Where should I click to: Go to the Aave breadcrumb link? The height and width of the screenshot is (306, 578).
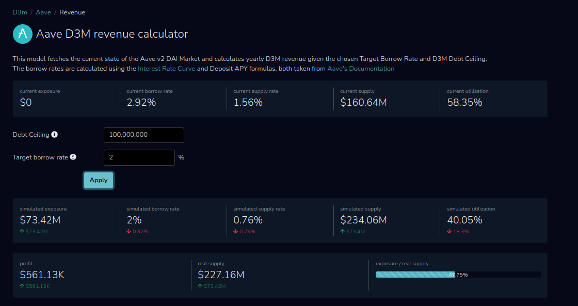43,12
